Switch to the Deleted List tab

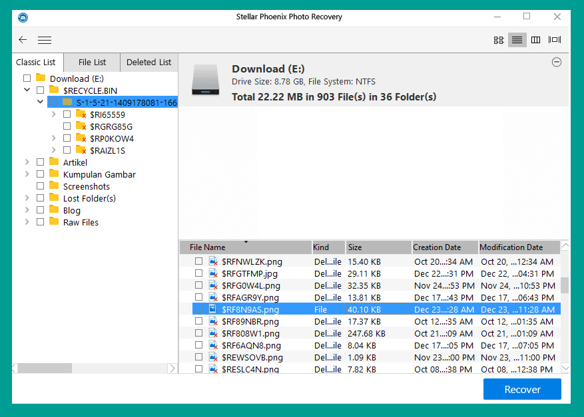tap(149, 62)
